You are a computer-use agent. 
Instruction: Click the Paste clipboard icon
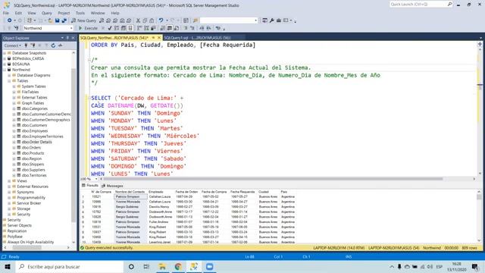[152, 20]
